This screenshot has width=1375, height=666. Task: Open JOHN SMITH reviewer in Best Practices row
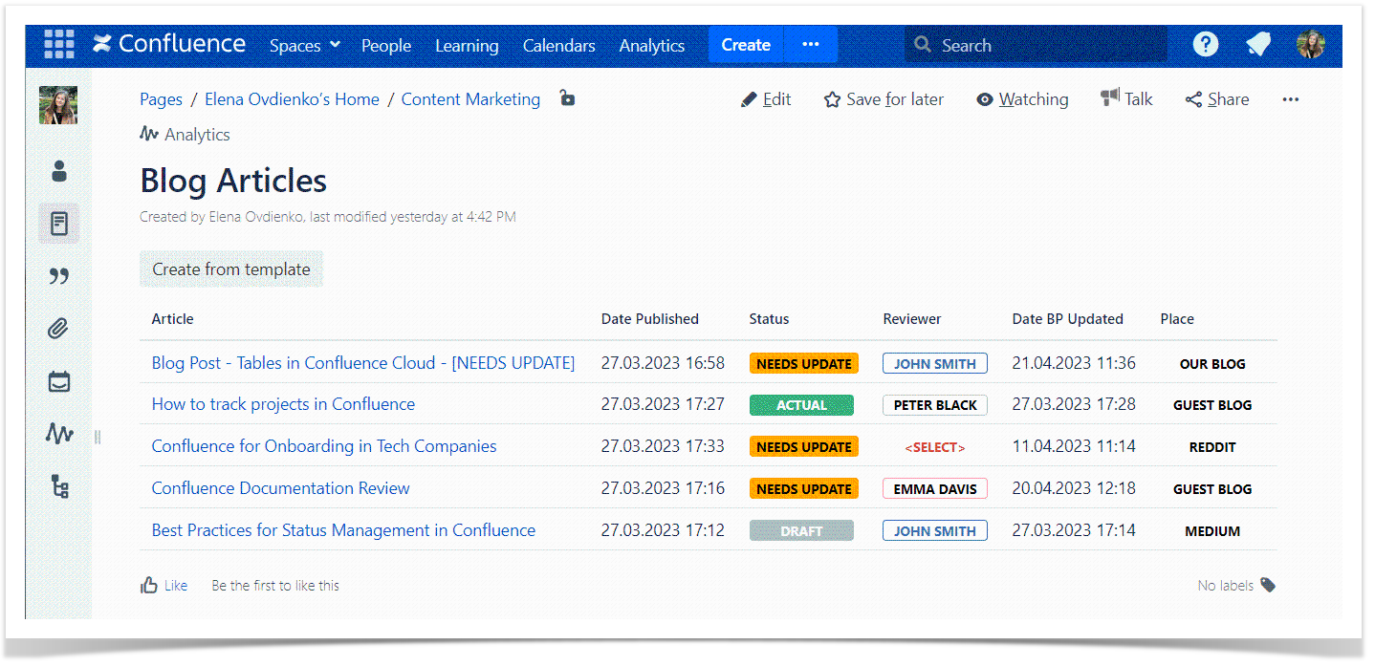pyautogui.click(x=935, y=531)
